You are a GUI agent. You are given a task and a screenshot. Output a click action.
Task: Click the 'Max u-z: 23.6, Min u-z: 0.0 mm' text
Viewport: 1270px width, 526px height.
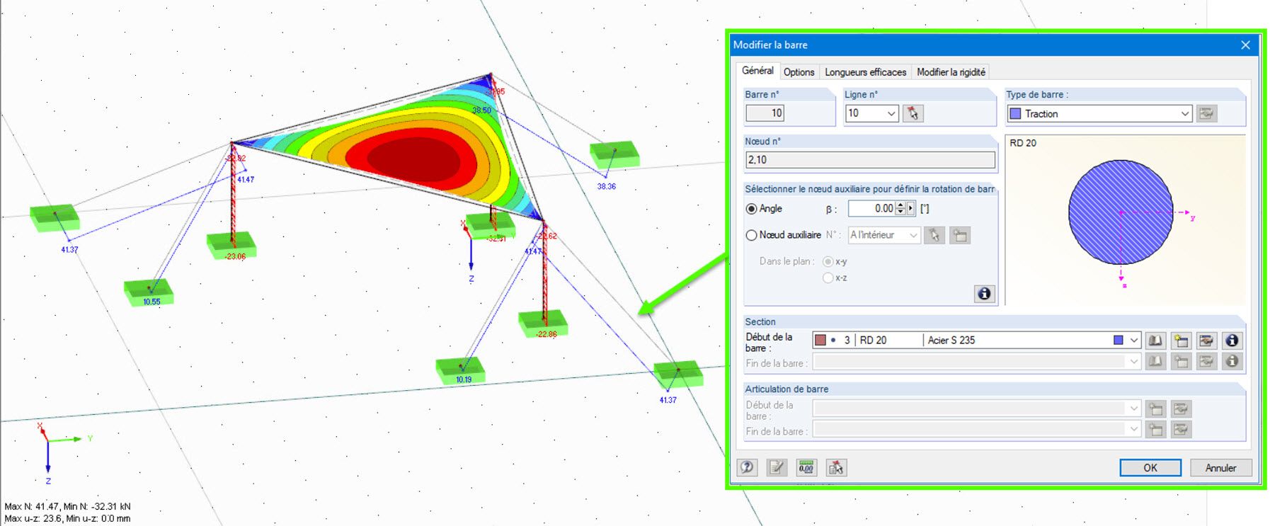[x=67, y=518]
